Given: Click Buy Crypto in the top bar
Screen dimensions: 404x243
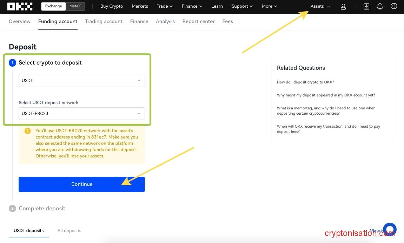Looking at the screenshot, I should click(112, 6).
